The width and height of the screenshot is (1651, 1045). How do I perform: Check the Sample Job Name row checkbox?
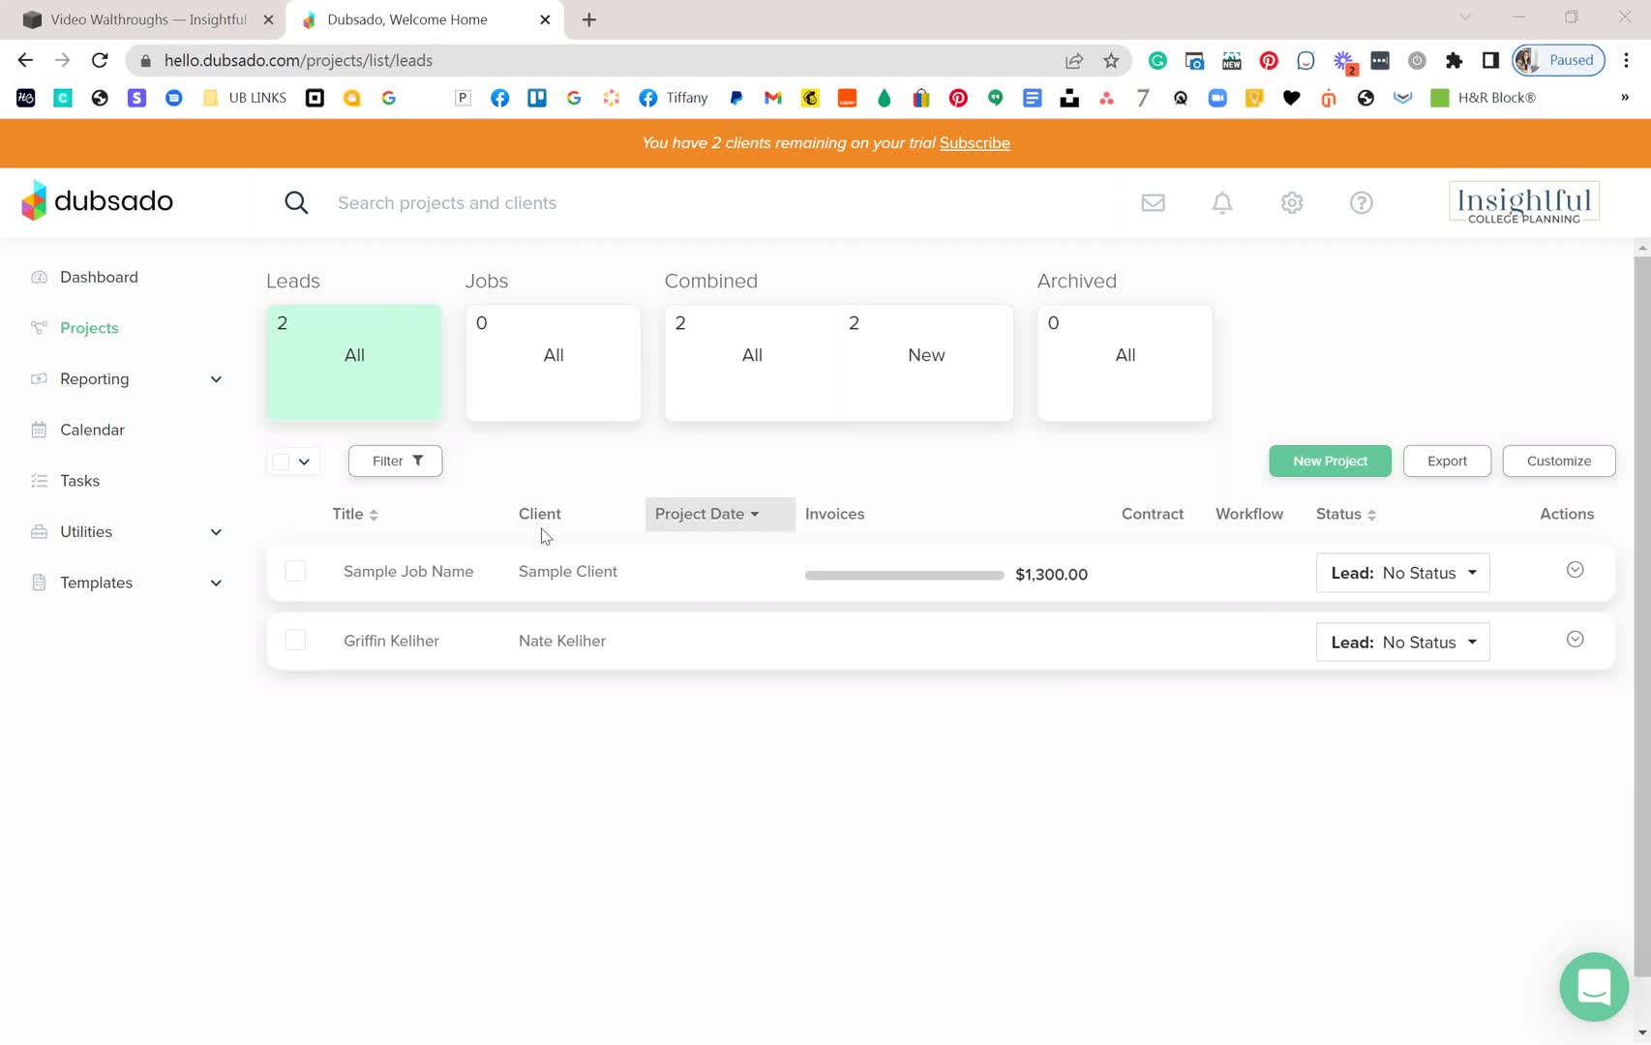(x=295, y=571)
